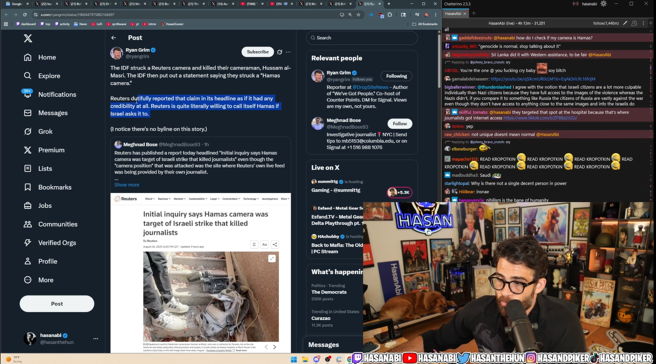Image resolution: width=656 pixels, height=364 pixels.
Task: Zoom the page using the browser magnifier icon
Action: pyautogui.click(x=350, y=14)
